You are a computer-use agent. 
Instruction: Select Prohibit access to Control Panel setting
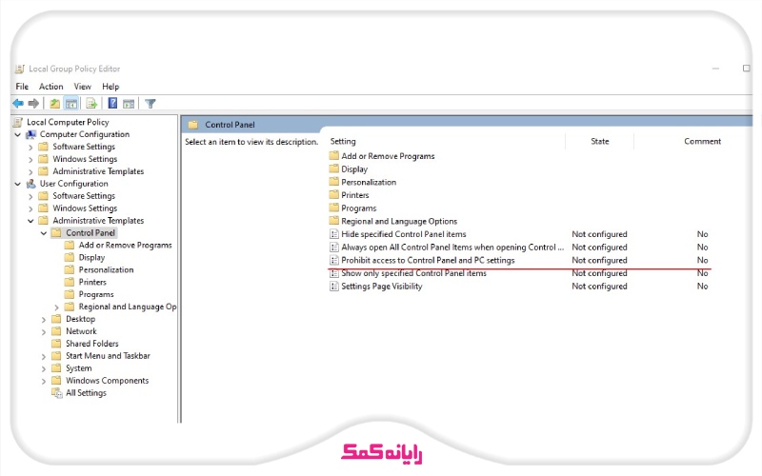coord(428,260)
